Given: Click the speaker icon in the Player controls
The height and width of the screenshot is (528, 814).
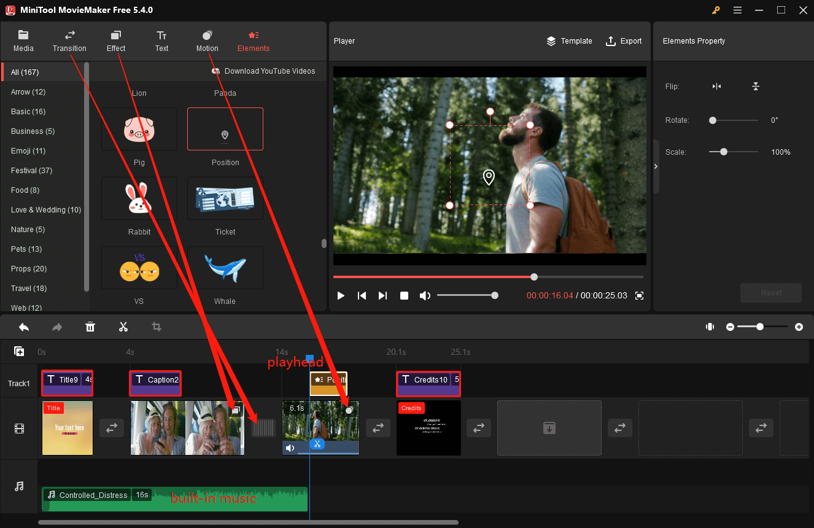Looking at the screenshot, I should pos(425,295).
